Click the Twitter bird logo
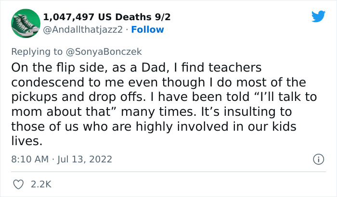 click(318, 17)
